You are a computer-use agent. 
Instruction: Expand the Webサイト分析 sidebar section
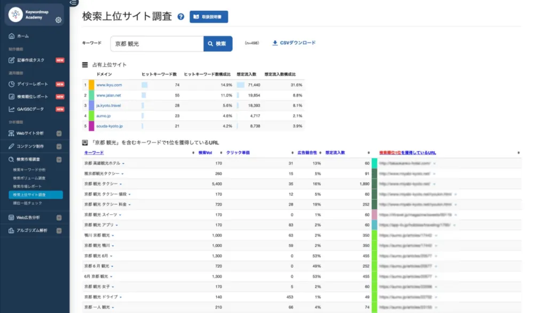click(59, 133)
